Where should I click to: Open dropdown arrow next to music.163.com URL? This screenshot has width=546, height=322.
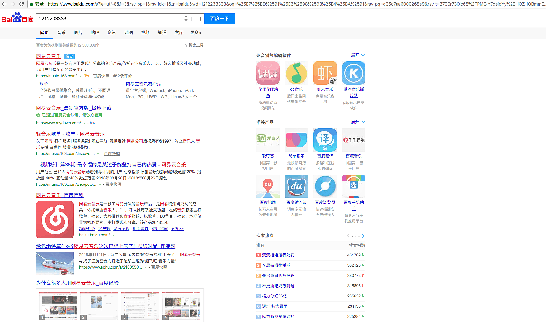80,76
